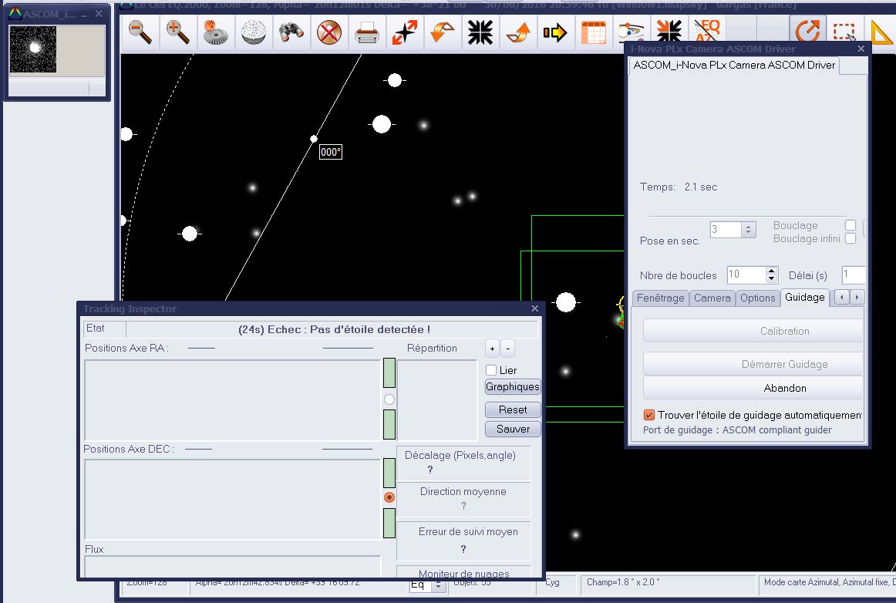
Task: Switch to the Camera tab
Action: tap(712, 298)
